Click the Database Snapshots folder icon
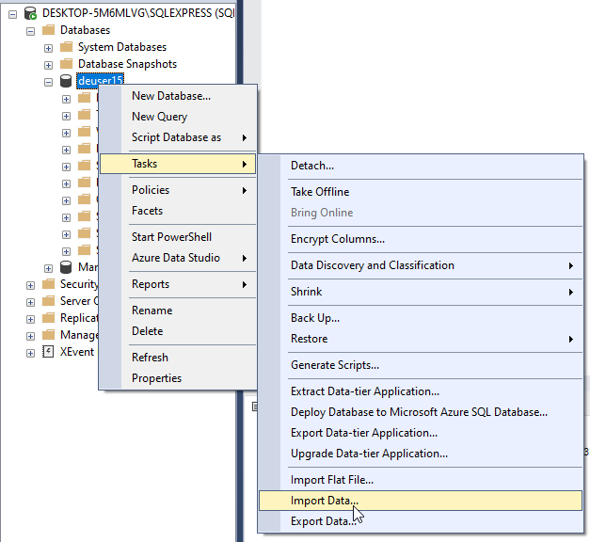The image size is (590, 542). click(66, 64)
